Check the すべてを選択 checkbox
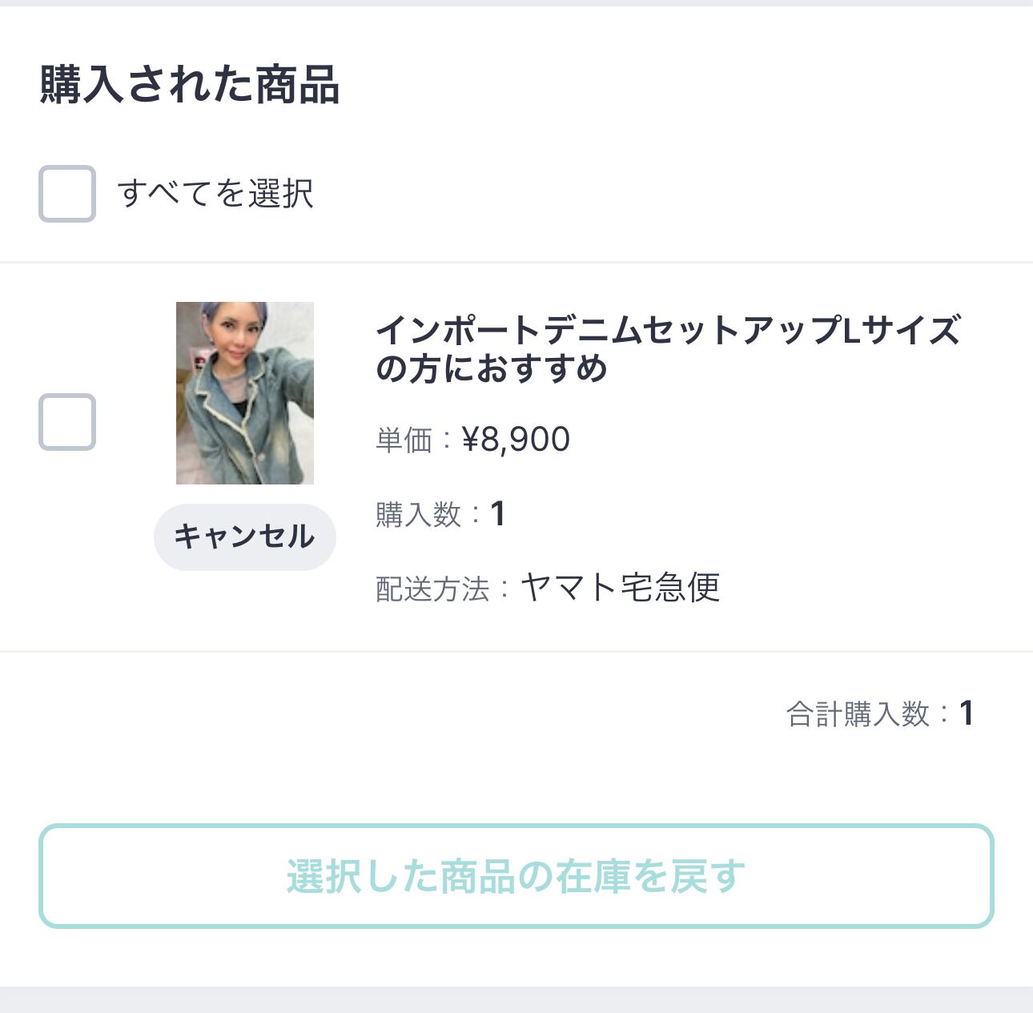 67,194
